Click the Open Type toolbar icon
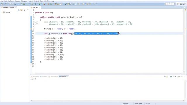187x105 pixels. pos(56,4)
